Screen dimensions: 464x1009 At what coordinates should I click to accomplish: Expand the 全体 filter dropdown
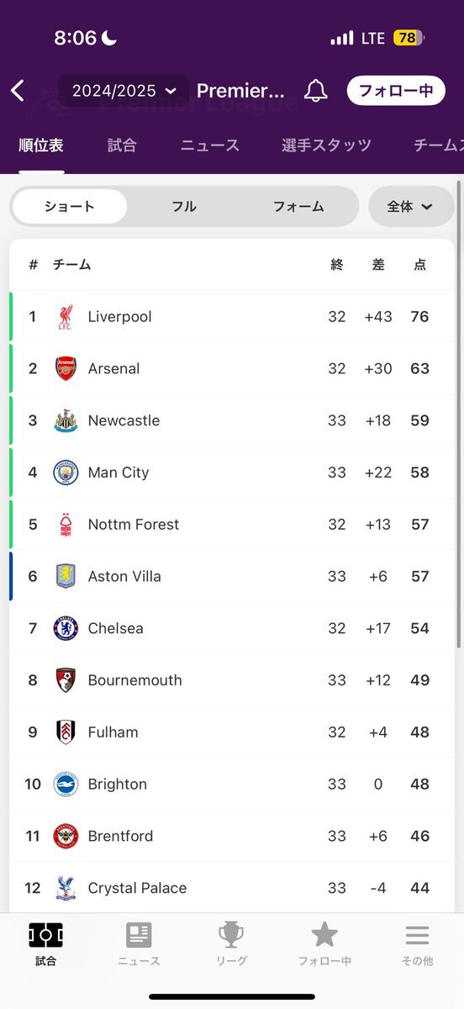pos(410,206)
